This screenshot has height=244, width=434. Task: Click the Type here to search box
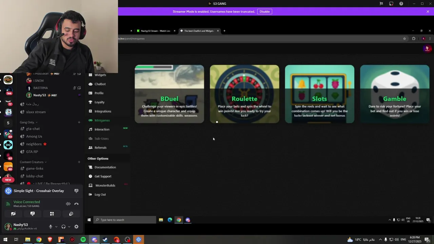pos(125,220)
